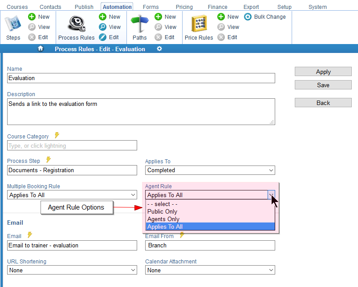The width and height of the screenshot is (358, 287).
Task: Click the Email From field
Action: (x=210, y=245)
